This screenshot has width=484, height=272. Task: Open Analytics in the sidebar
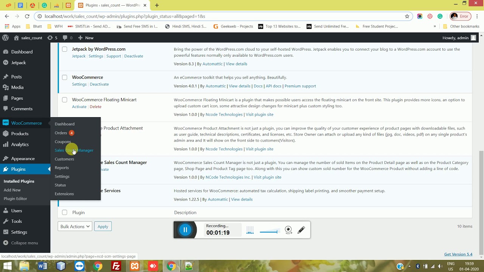coord(20,145)
